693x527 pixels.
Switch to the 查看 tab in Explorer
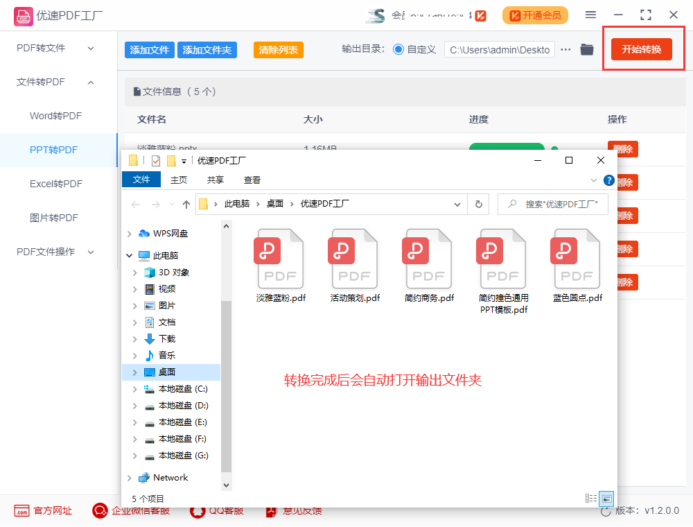click(x=252, y=179)
